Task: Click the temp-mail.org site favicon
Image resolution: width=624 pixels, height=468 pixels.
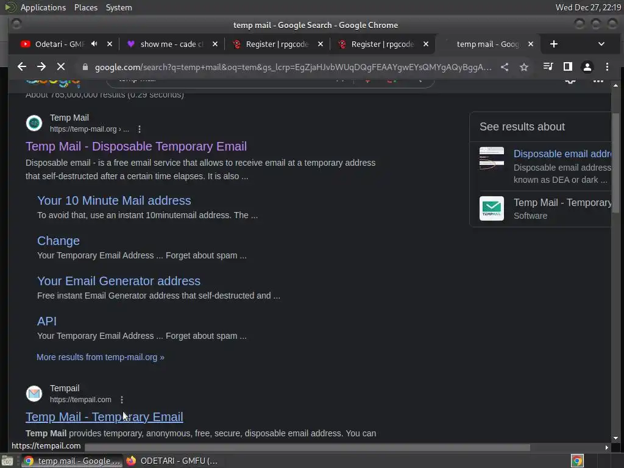Action: pyautogui.click(x=34, y=123)
